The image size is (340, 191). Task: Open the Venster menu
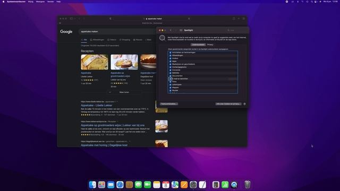[x=50, y=2]
